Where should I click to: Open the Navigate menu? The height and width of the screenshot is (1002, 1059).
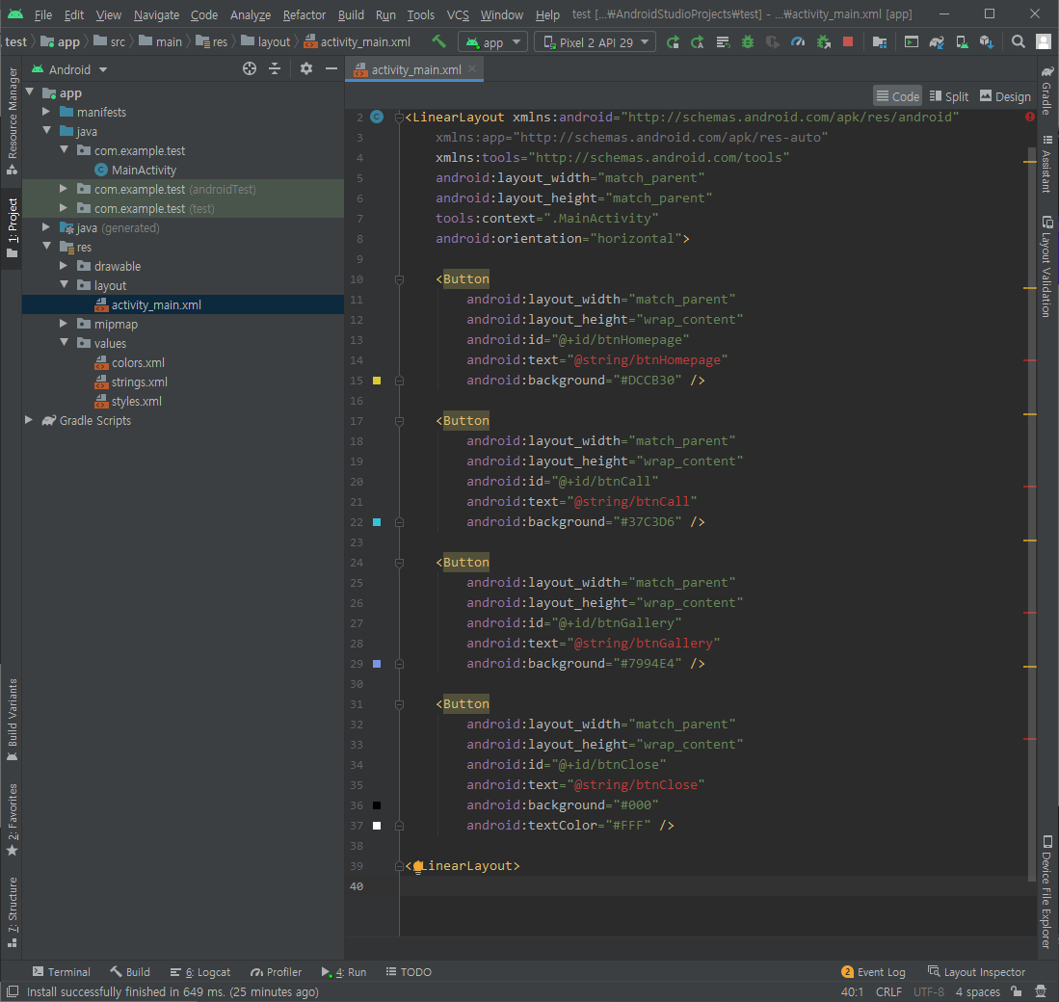click(156, 14)
